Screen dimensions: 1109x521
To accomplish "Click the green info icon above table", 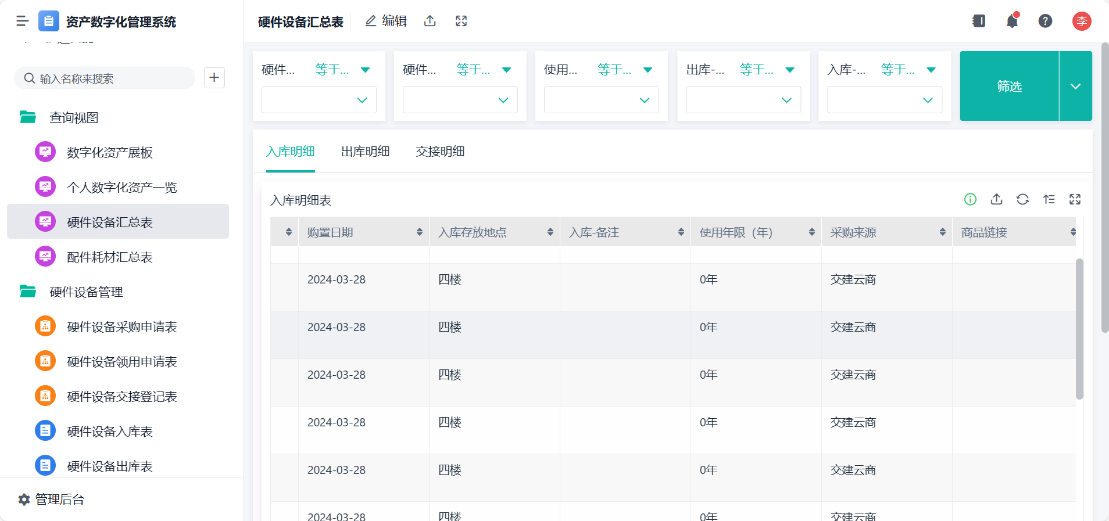I will click(970, 200).
